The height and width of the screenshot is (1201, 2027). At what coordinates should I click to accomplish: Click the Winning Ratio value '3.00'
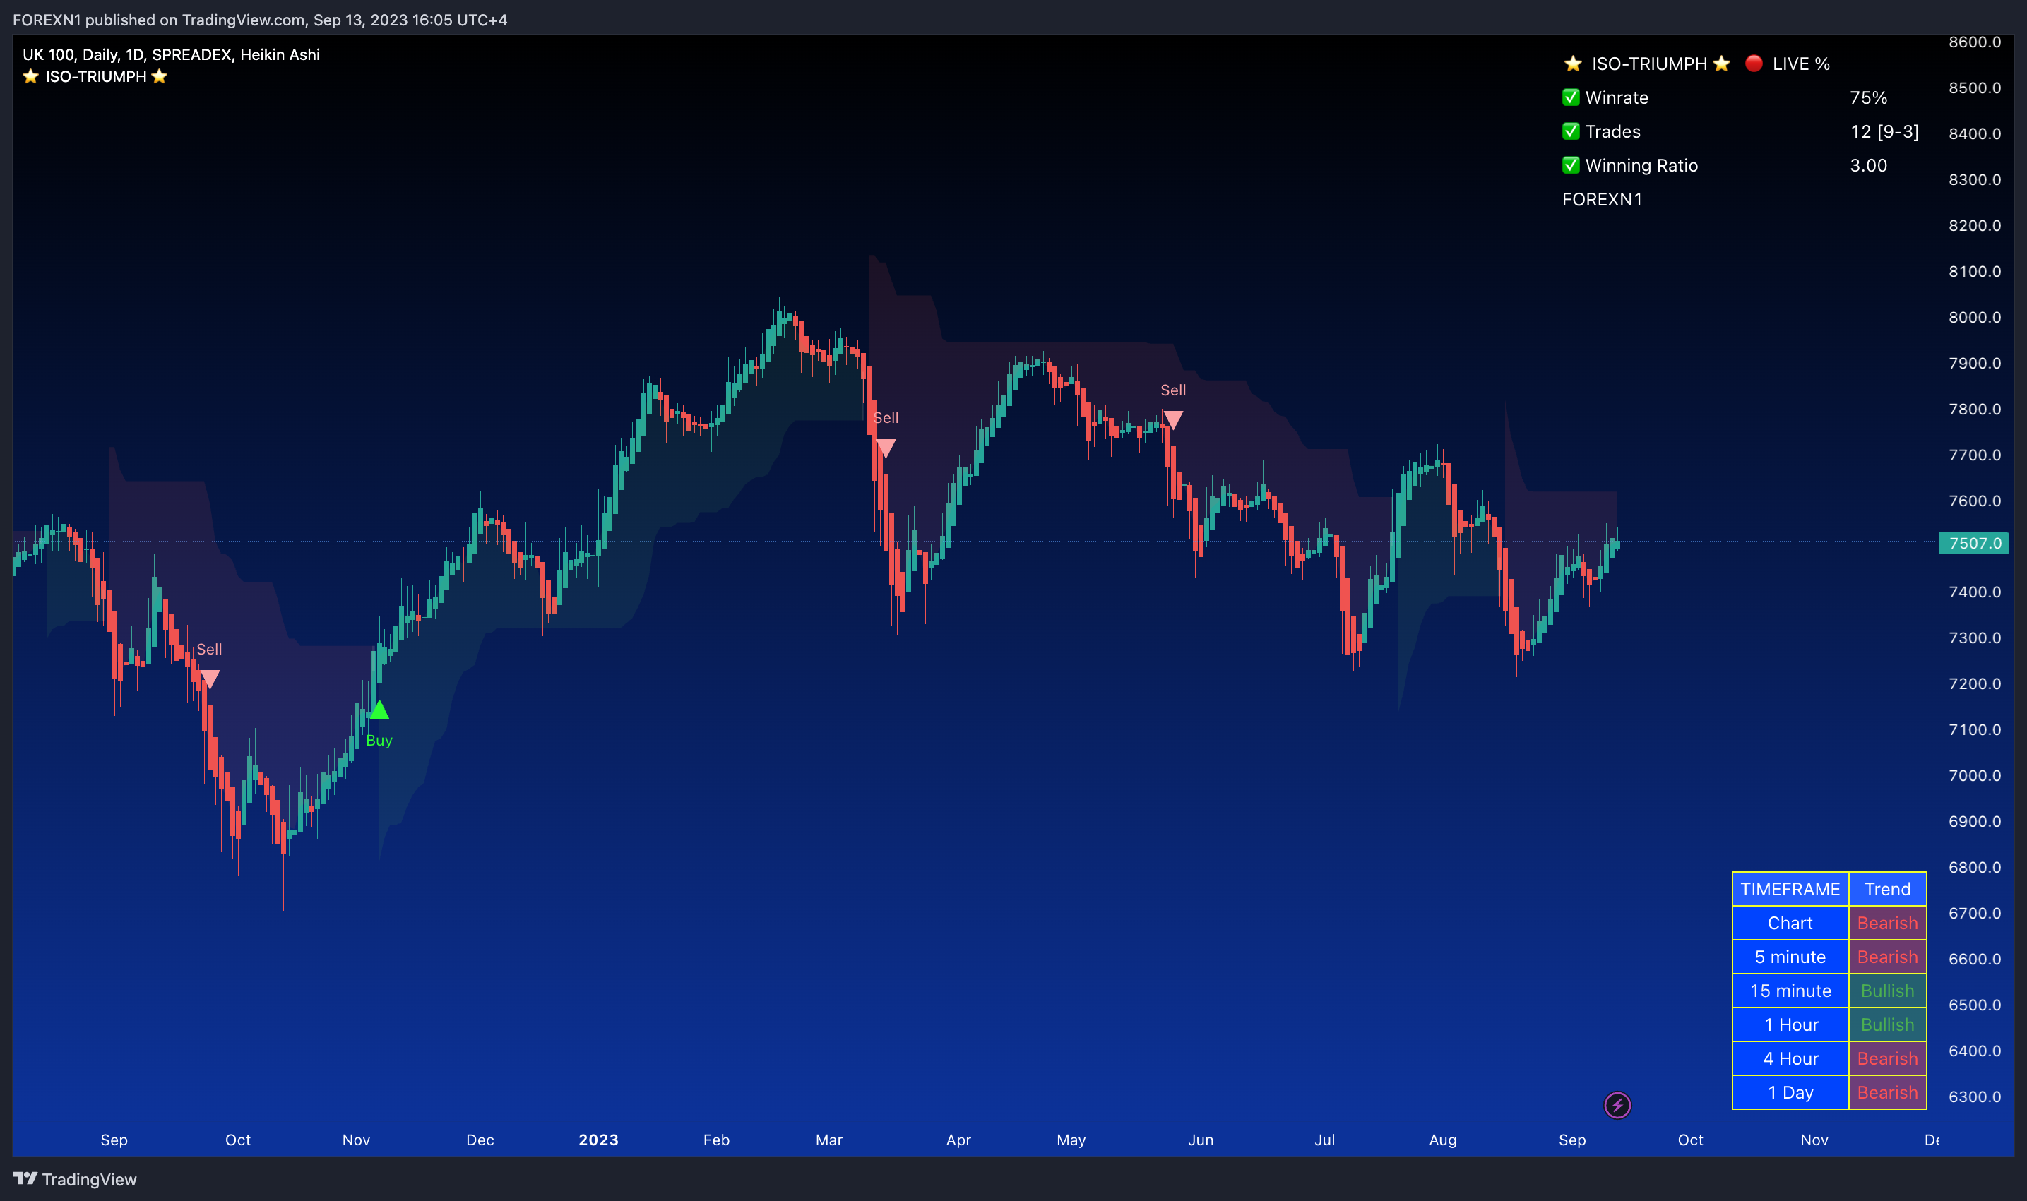(x=1868, y=165)
